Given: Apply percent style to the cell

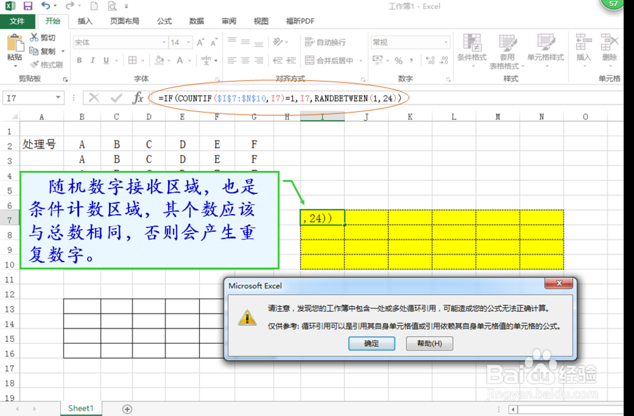Looking at the screenshot, I should tap(398, 58).
